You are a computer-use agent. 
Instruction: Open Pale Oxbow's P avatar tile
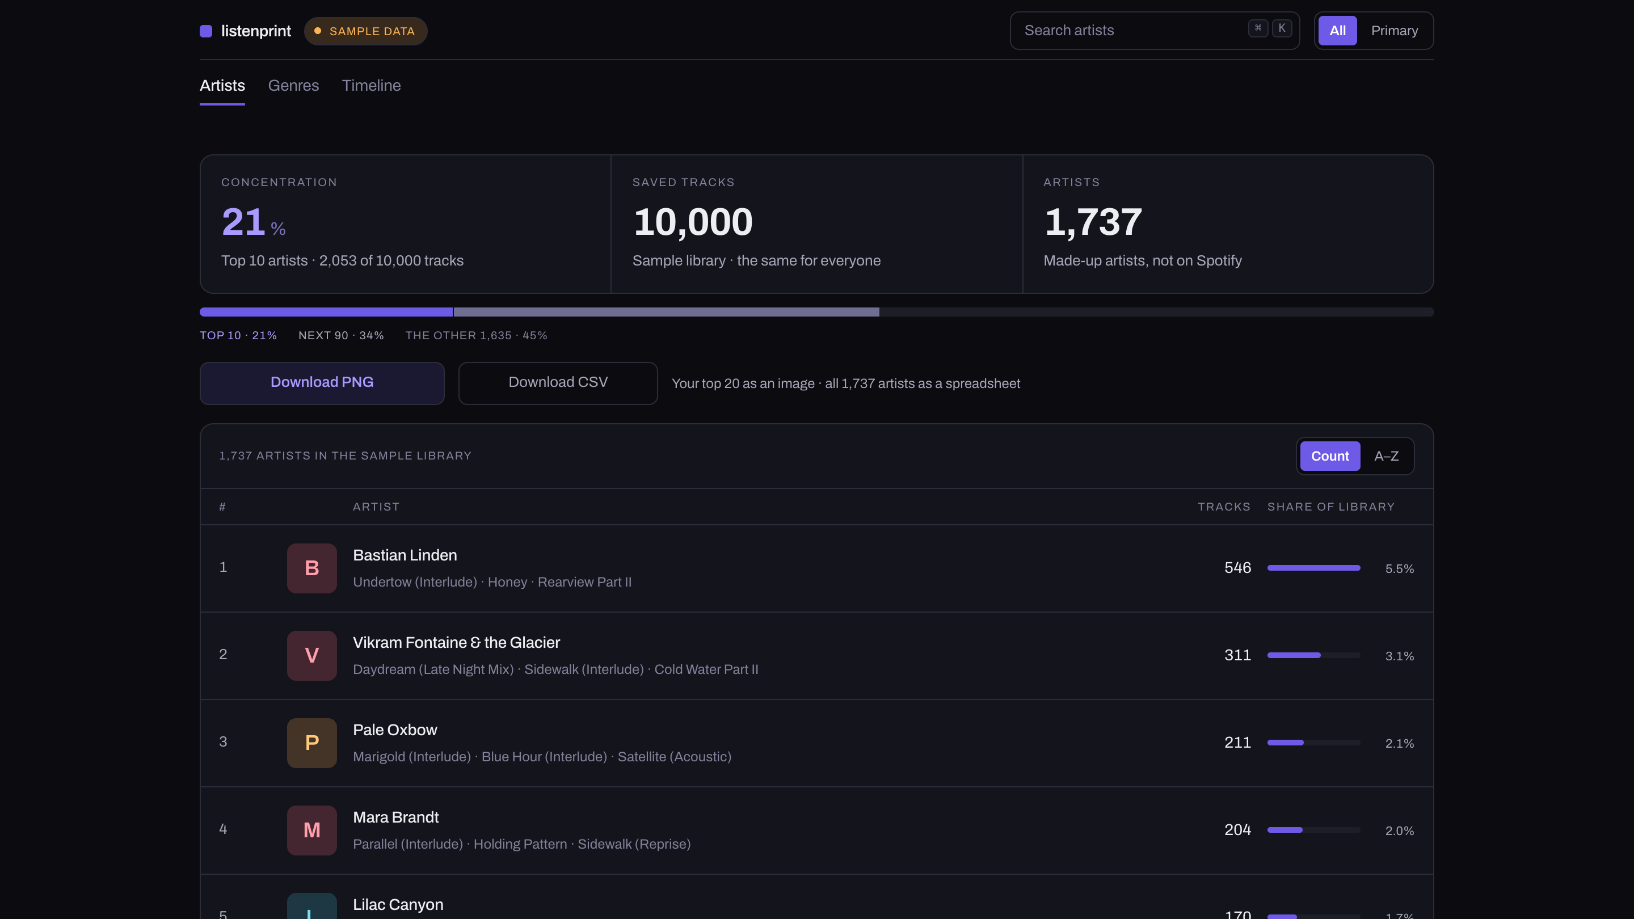point(311,743)
